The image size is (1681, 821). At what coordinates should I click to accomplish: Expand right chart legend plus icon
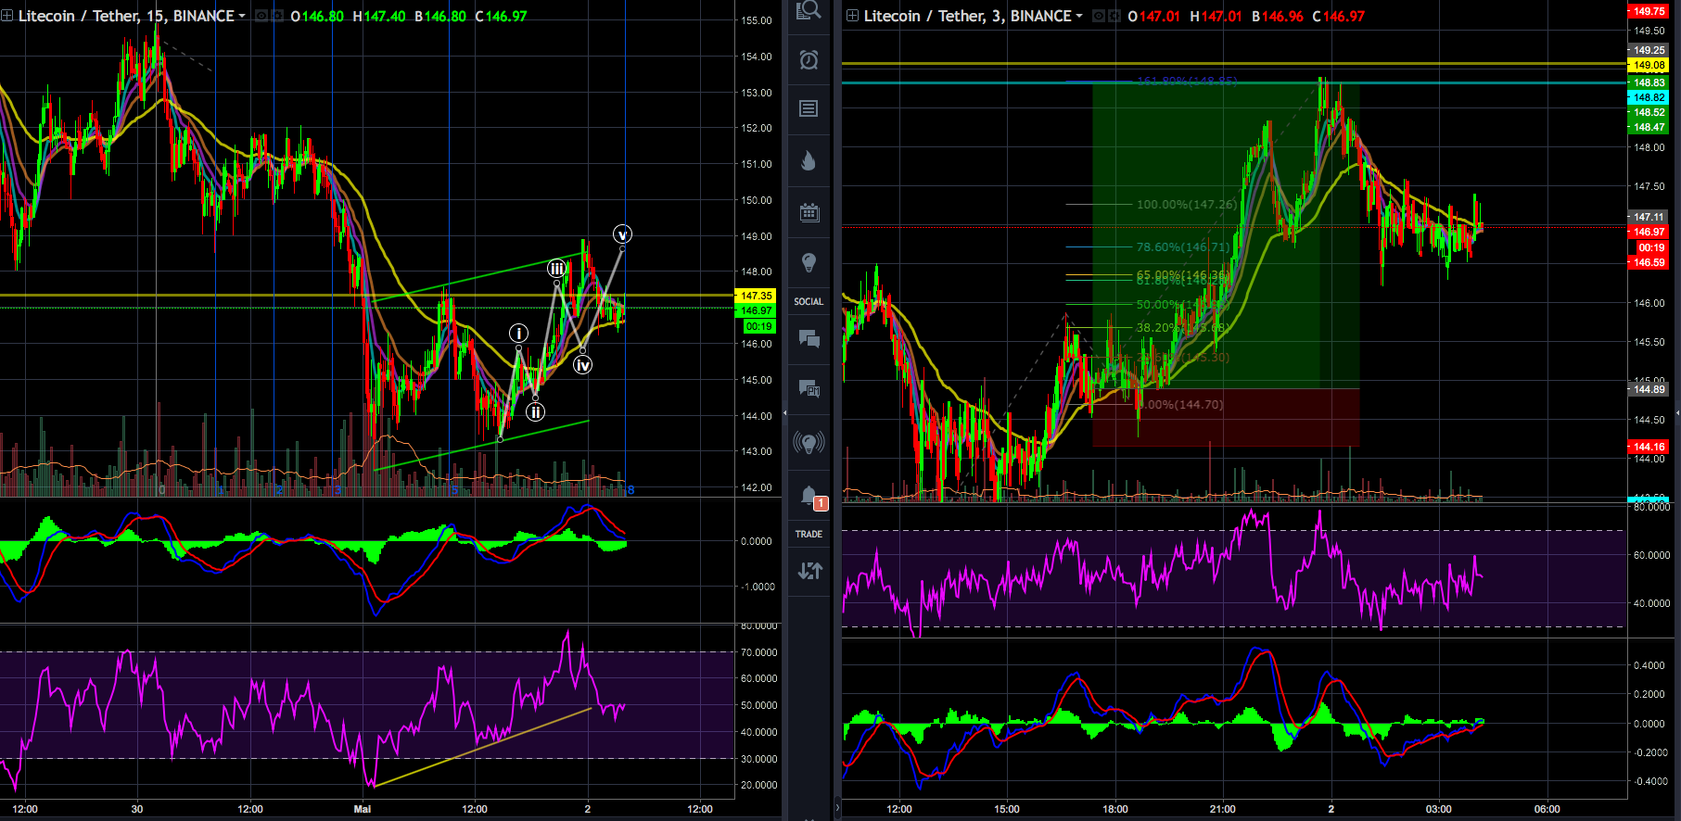852,16
